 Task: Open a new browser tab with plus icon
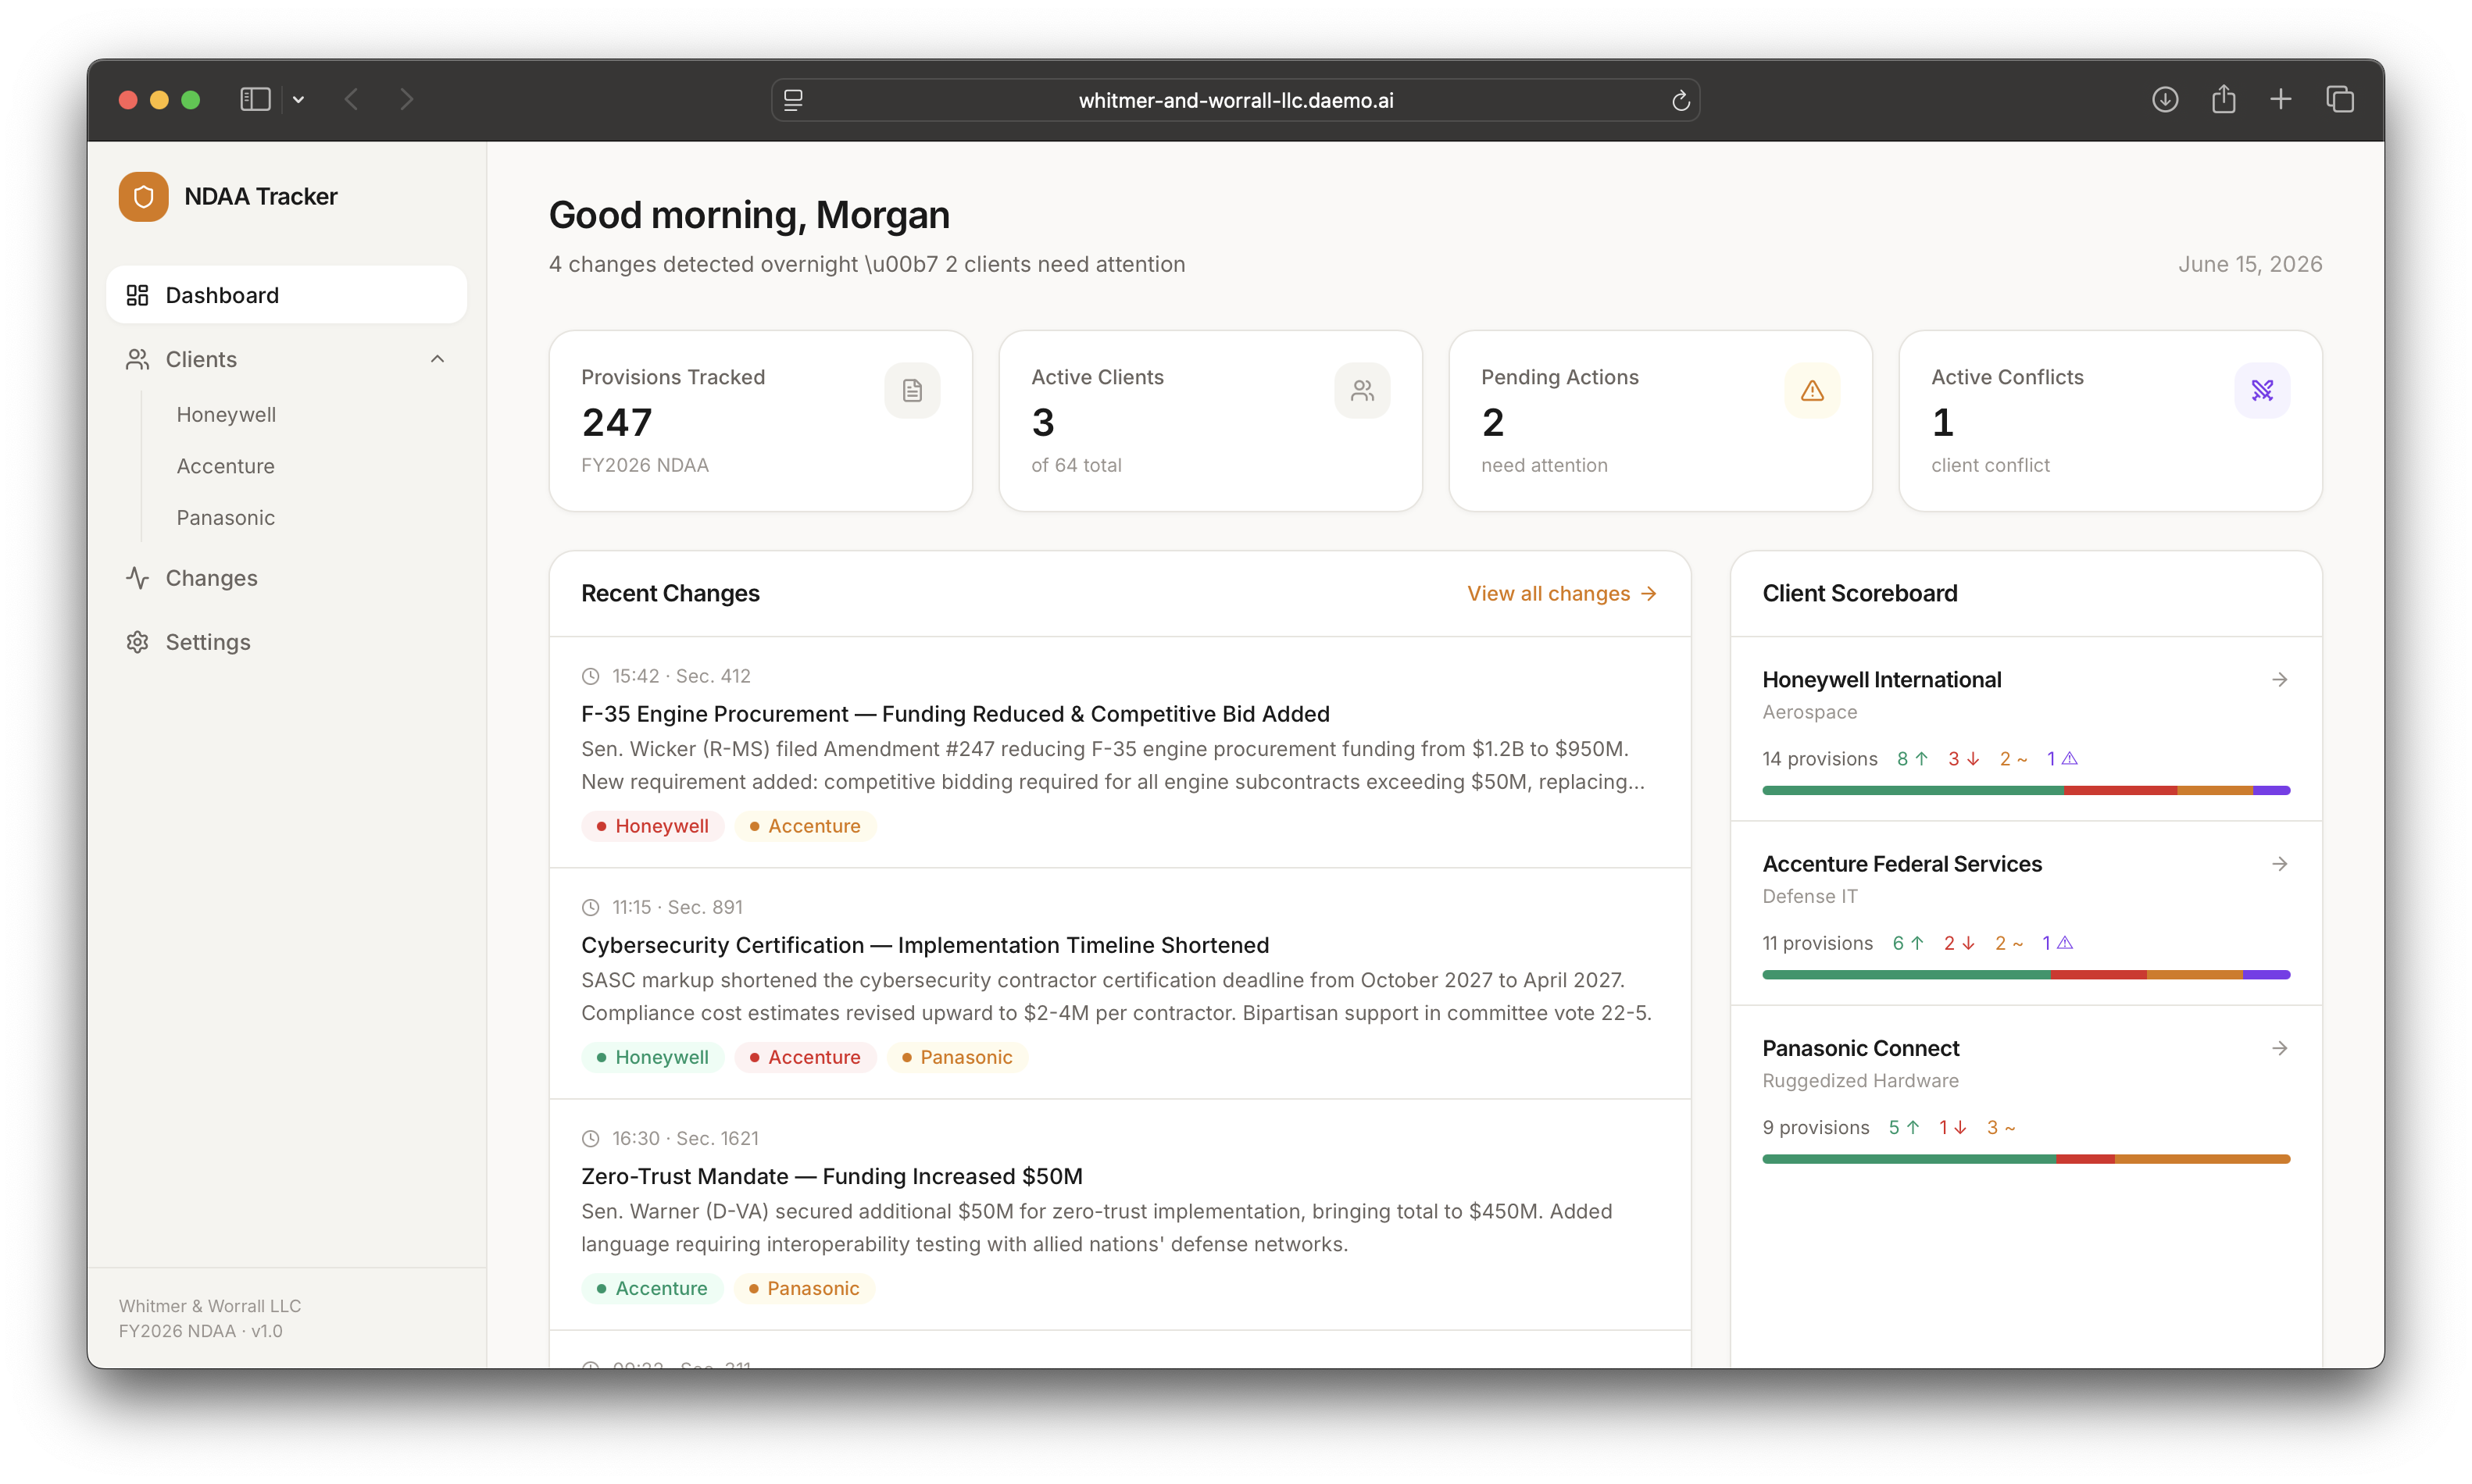click(2280, 99)
